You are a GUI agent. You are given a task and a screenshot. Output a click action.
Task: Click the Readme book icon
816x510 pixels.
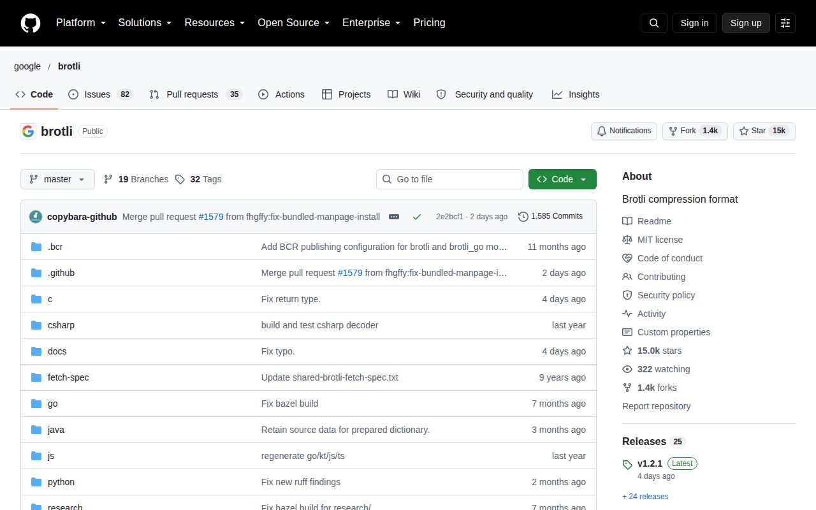[627, 221]
